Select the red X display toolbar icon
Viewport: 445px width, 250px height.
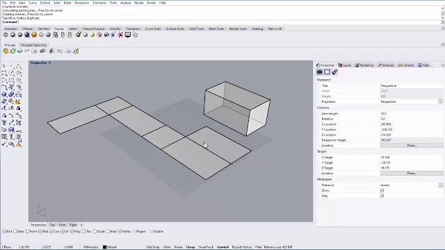coord(120,35)
